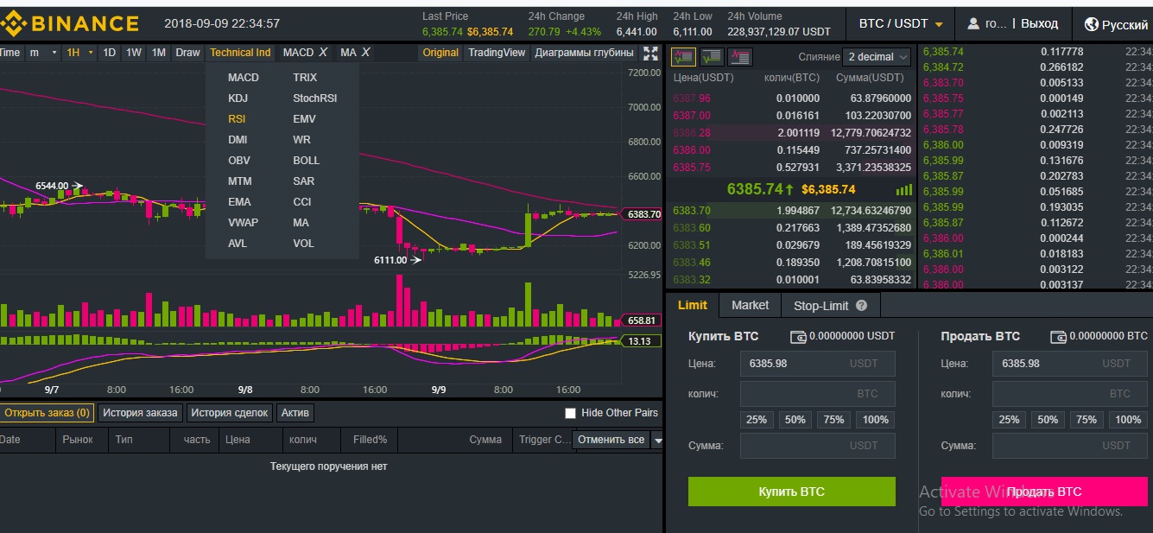1153x533 pixels.
Task: Show buy orders only view
Action: 712,57
